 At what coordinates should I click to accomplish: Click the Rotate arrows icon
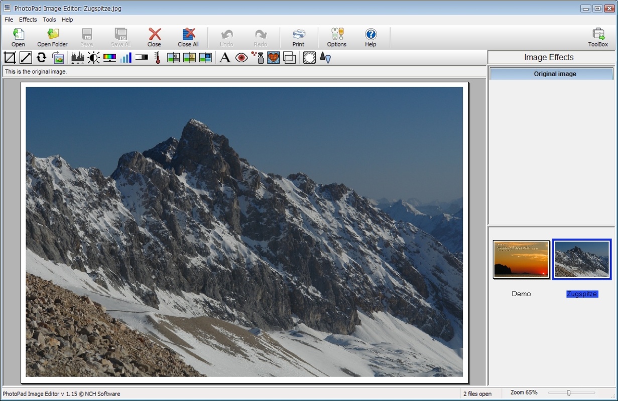[x=42, y=58]
